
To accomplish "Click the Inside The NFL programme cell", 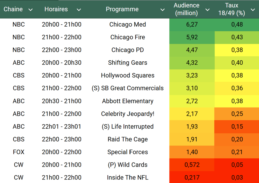I will 127,177.
